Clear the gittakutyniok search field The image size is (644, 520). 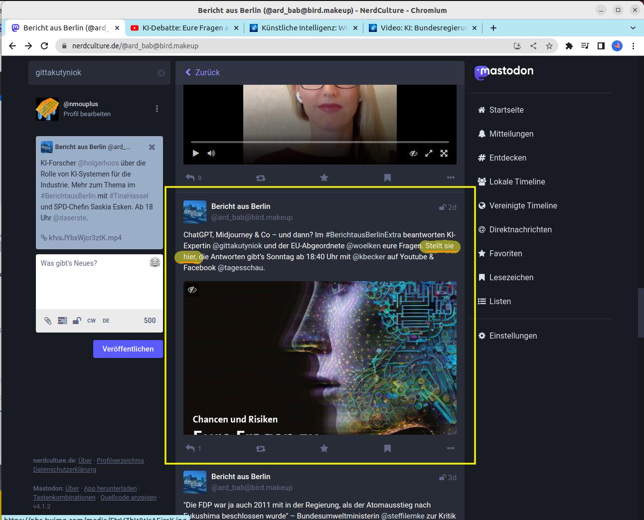[161, 73]
